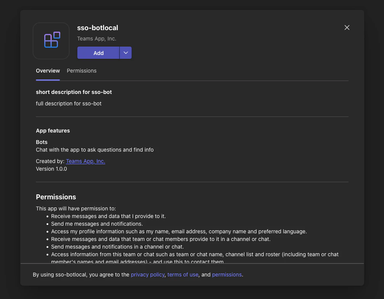Follow the permissions link in footer
384x299 pixels.
coord(227,275)
